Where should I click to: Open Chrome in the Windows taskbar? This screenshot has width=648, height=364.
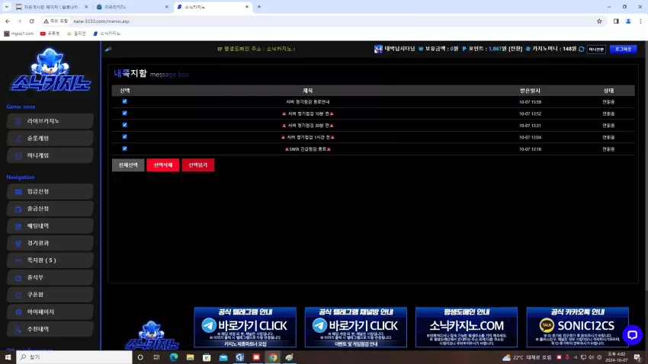[273, 357]
